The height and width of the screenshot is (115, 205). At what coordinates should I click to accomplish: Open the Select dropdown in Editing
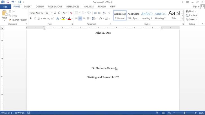coord(191,19)
